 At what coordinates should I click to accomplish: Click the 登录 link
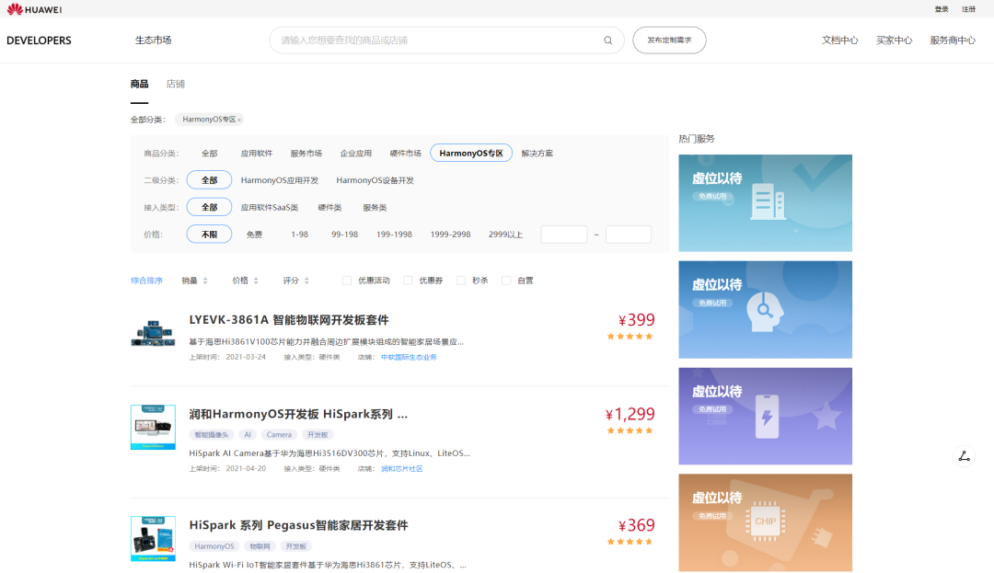[x=942, y=9]
